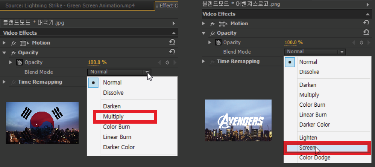The width and height of the screenshot is (375, 167).
Task: Reset Motion effect in 어벤져스로고.png panel
Action: click(366, 23)
